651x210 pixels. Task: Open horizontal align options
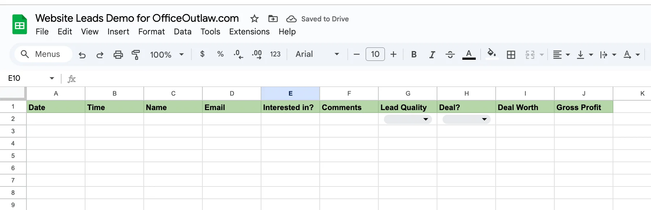[561, 55]
